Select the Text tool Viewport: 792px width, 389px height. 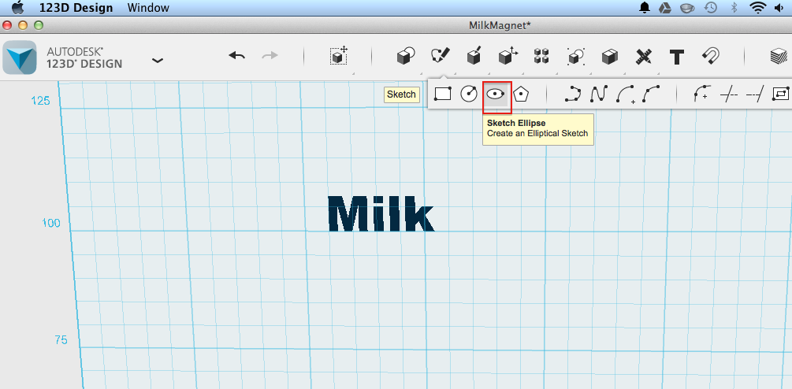point(677,57)
